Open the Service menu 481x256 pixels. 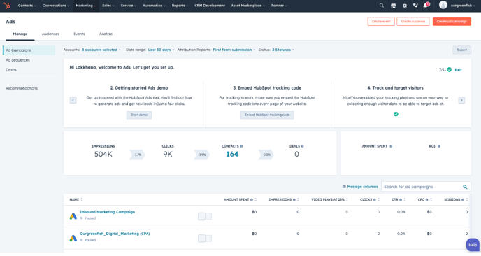pos(128,6)
